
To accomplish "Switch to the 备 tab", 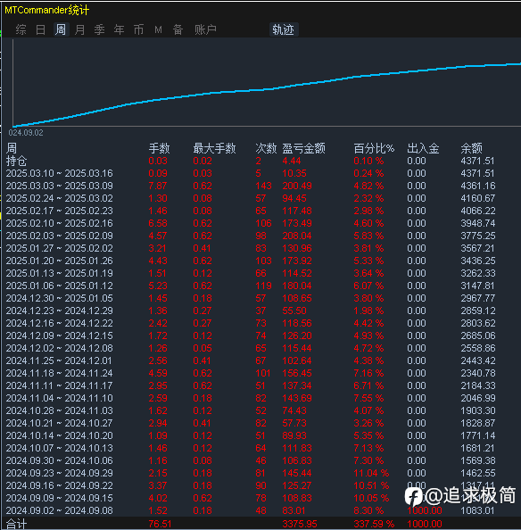I will click(x=178, y=29).
